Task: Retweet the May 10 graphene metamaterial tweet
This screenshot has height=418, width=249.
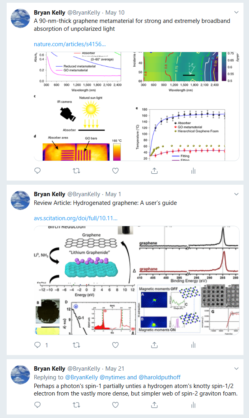Action: (77, 171)
